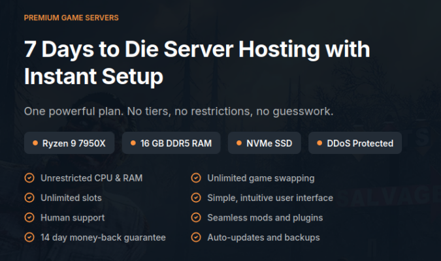Click check icon beside 14 day money-back guarantee

point(29,238)
